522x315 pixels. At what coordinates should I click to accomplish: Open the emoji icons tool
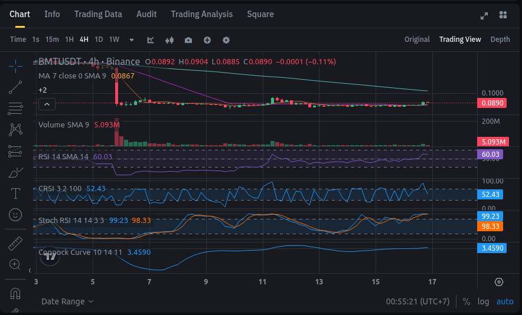tap(16, 214)
